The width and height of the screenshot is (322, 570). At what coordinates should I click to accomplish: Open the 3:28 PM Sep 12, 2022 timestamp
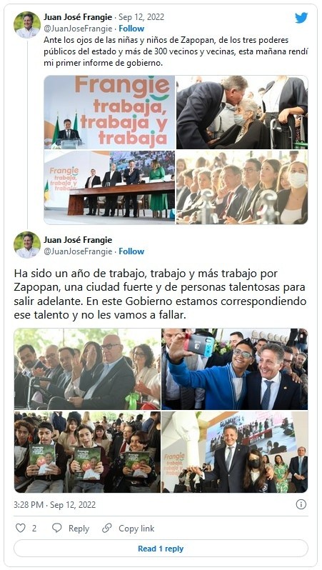tap(54, 504)
